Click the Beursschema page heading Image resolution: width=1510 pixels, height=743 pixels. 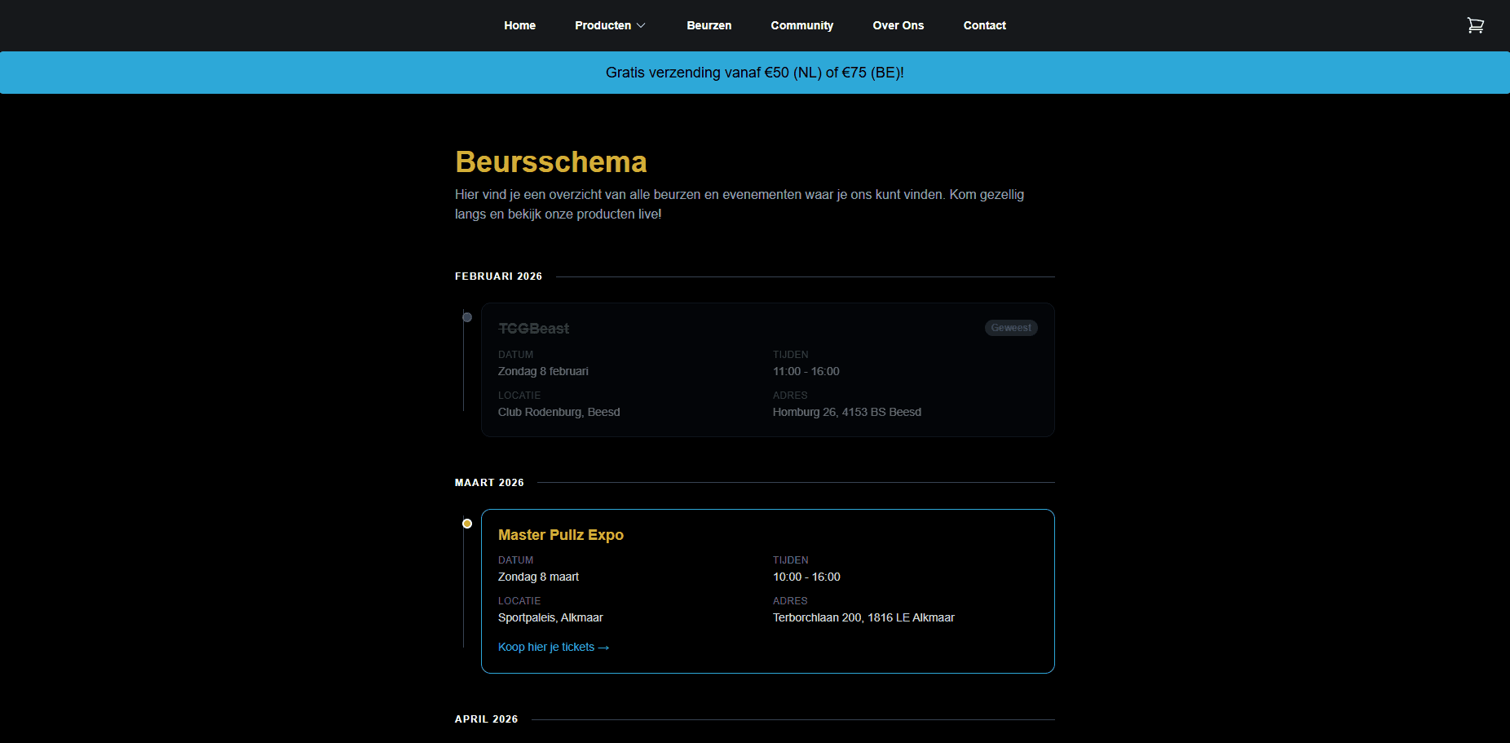click(550, 162)
